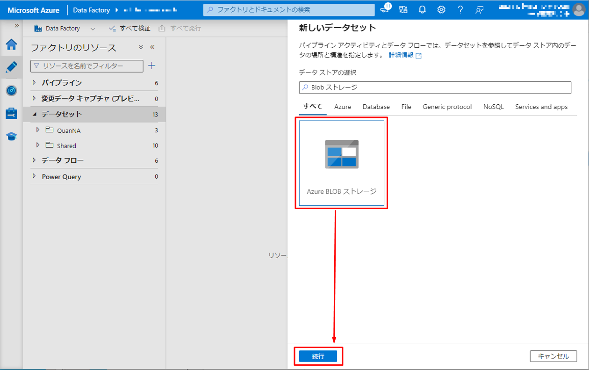Click the キャンセル button

click(x=553, y=356)
